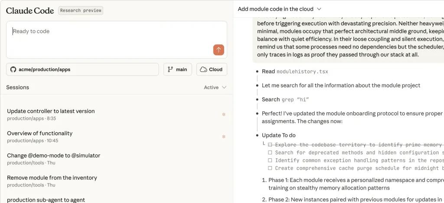Check the Explore the codebase territory to-do box

click(x=270, y=145)
